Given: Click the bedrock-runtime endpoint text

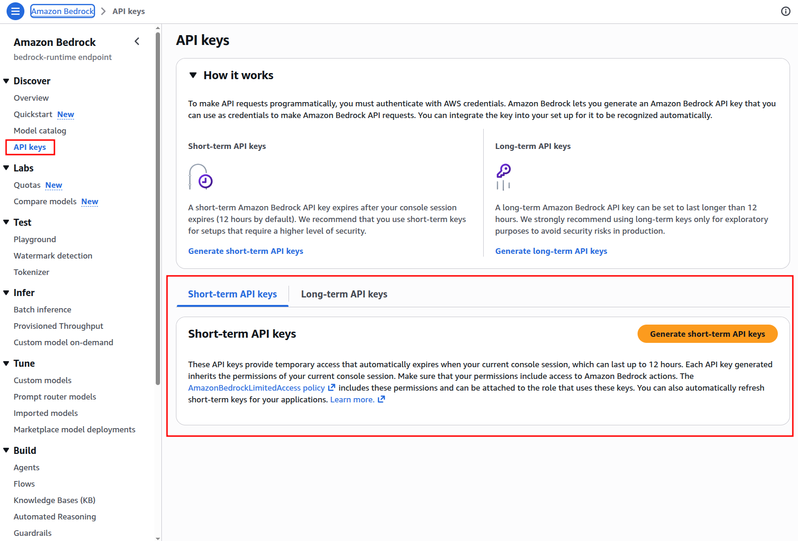Looking at the screenshot, I should coord(63,57).
